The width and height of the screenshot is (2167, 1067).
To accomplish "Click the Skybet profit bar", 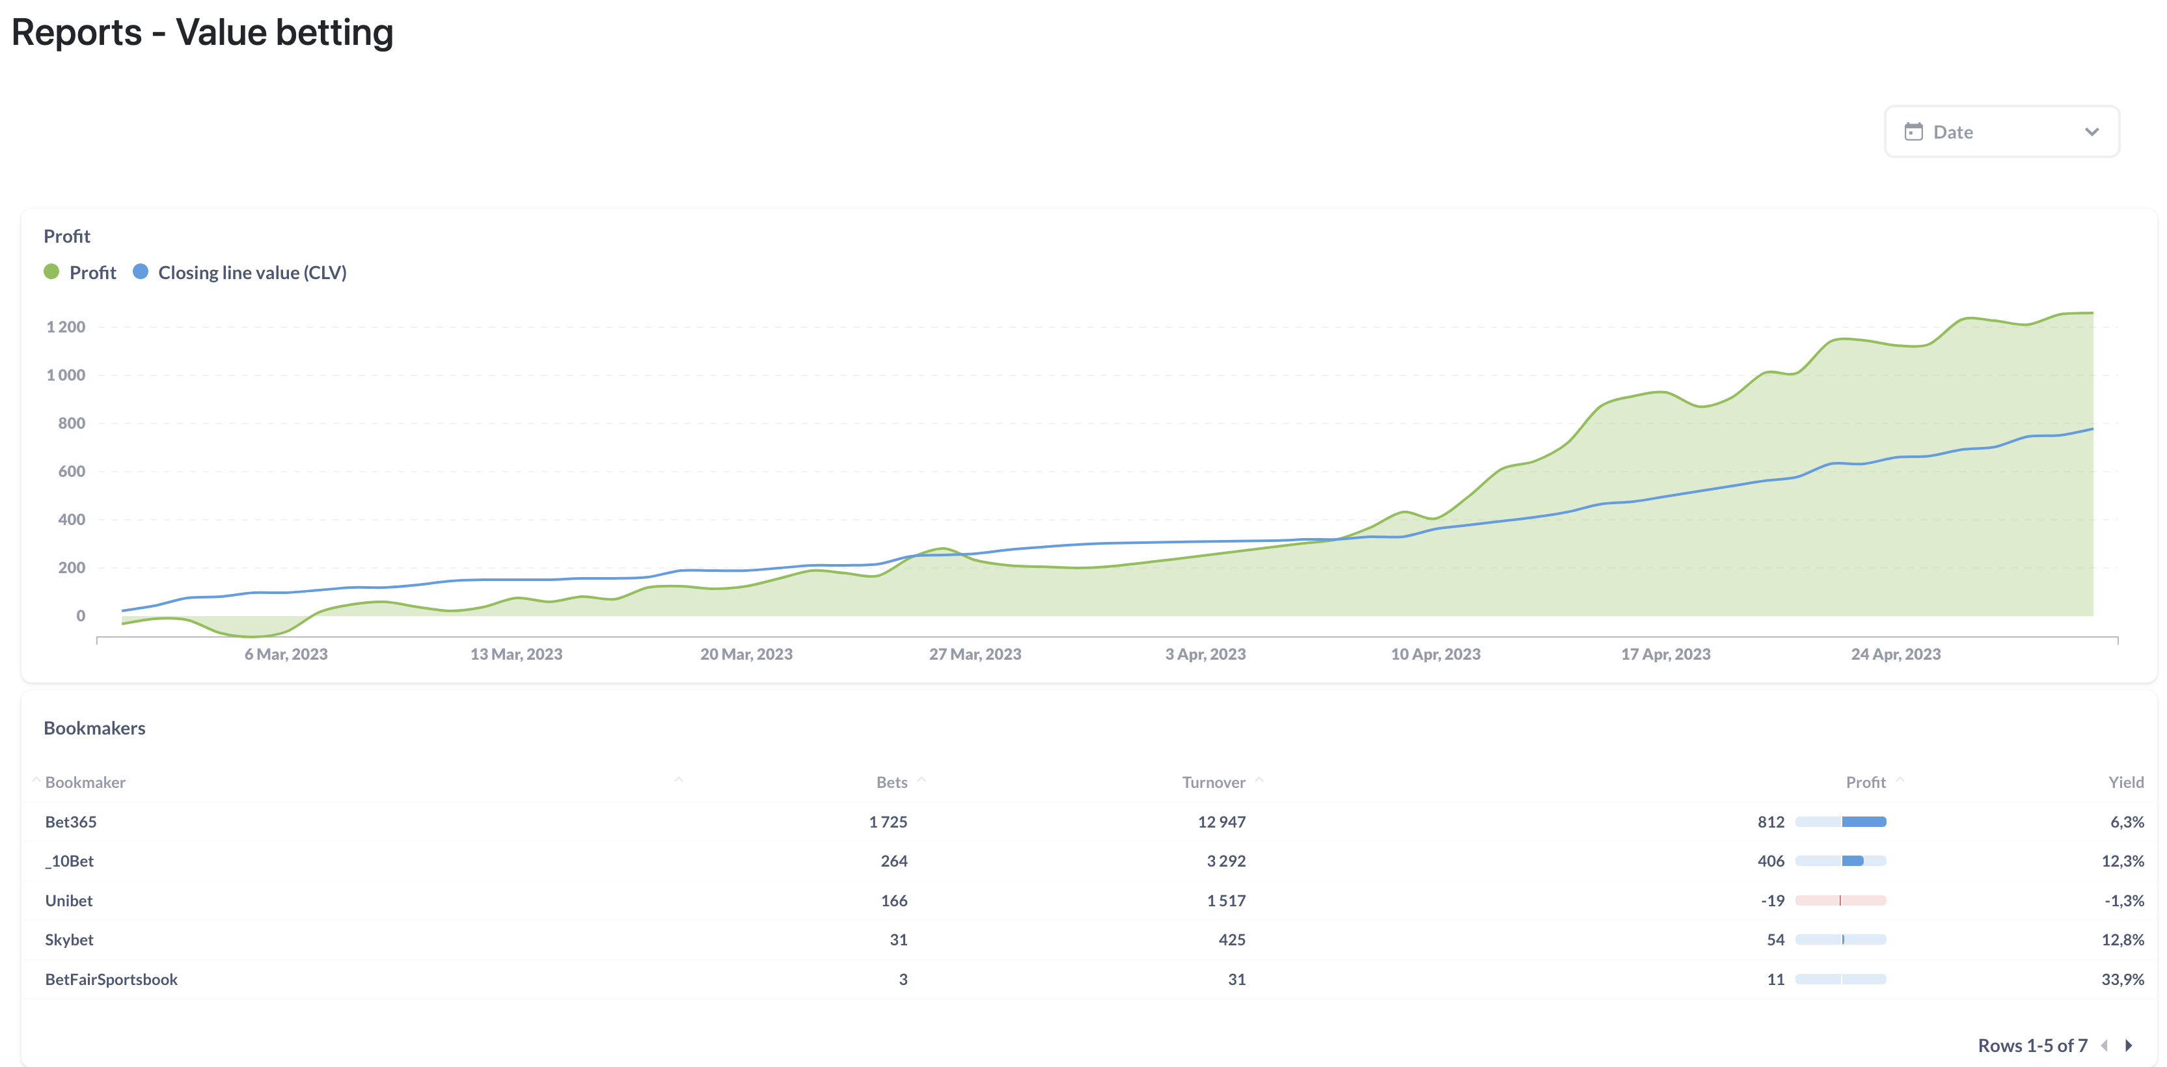I will click(x=1840, y=940).
